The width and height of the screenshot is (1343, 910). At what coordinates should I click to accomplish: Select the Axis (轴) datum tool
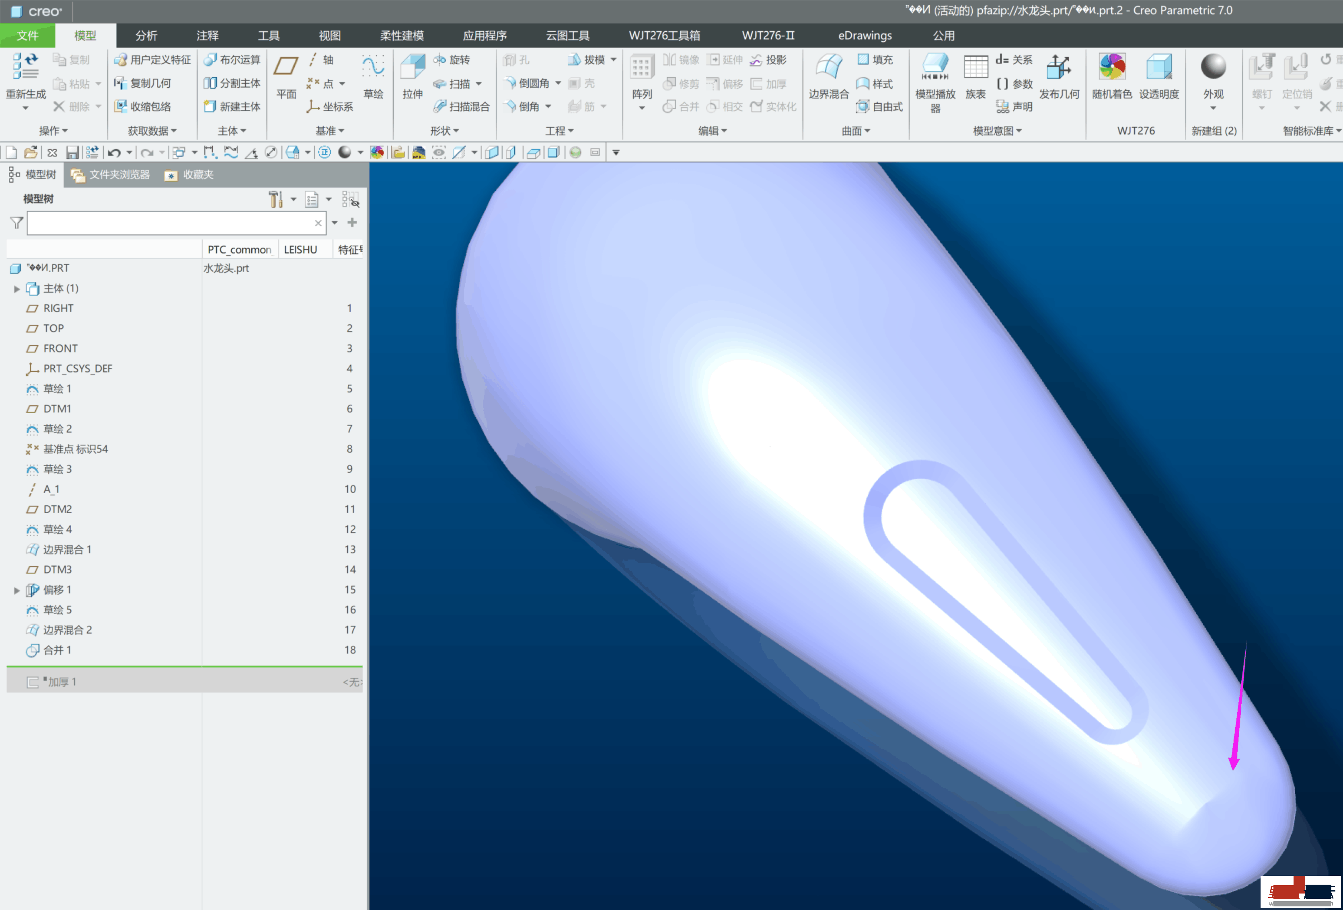(321, 59)
